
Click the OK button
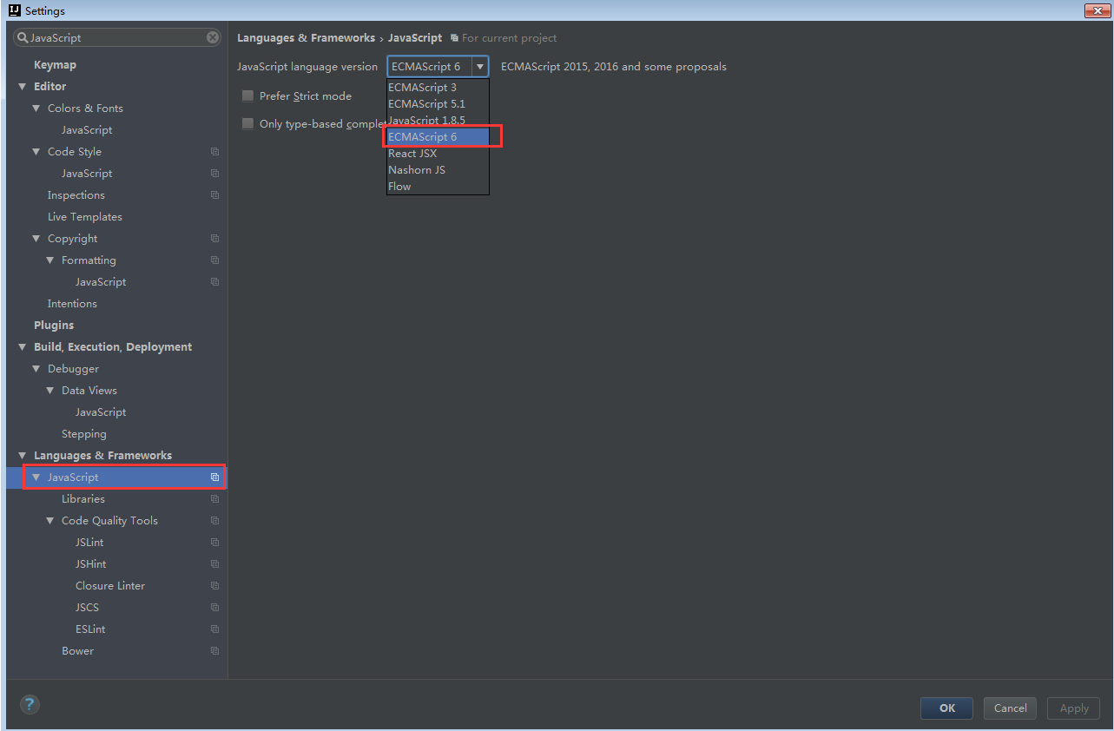point(946,708)
